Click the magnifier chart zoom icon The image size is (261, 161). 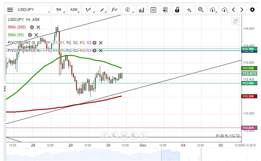[x=201, y=10]
